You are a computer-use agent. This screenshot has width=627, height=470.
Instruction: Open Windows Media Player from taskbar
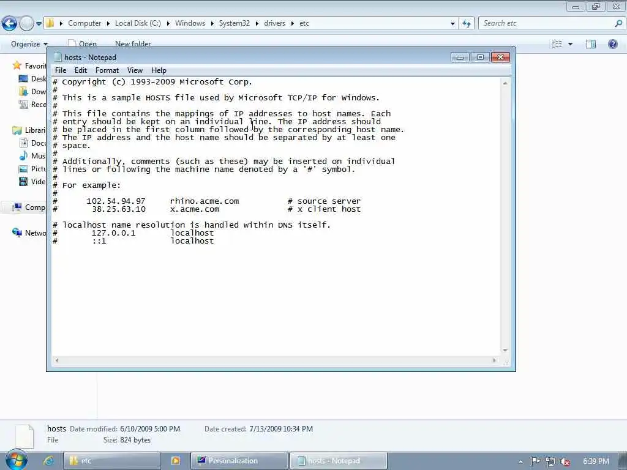(x=176, y=461)
